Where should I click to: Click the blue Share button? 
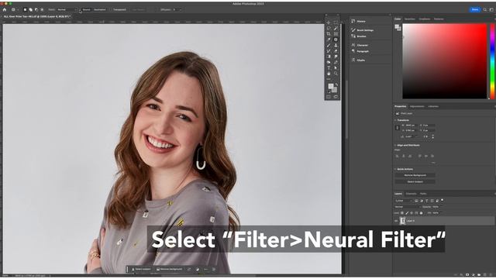pyautogui.click(x=475, y=9)
